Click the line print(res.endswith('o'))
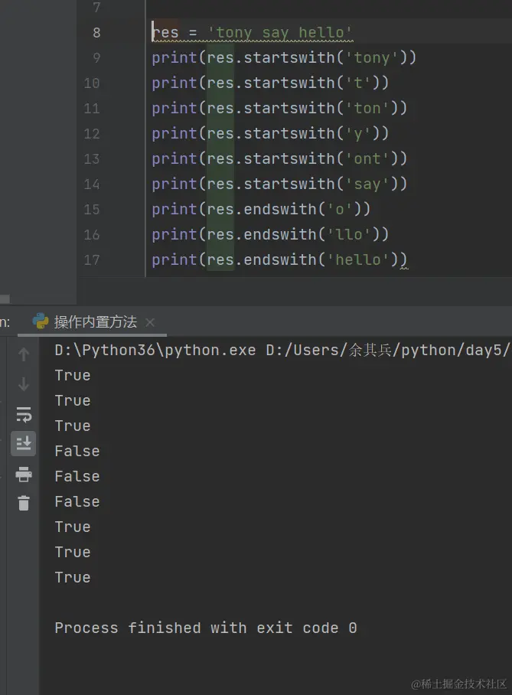 [x=261, y=209]
